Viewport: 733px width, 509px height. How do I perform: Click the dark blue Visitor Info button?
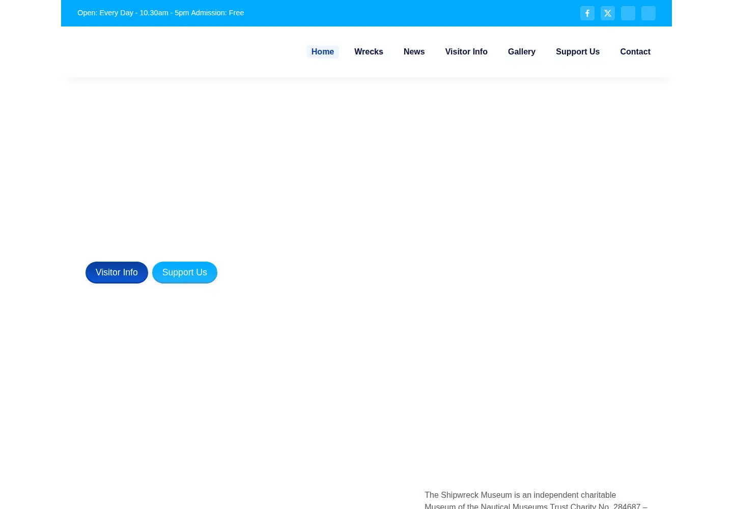pos(117,272)
